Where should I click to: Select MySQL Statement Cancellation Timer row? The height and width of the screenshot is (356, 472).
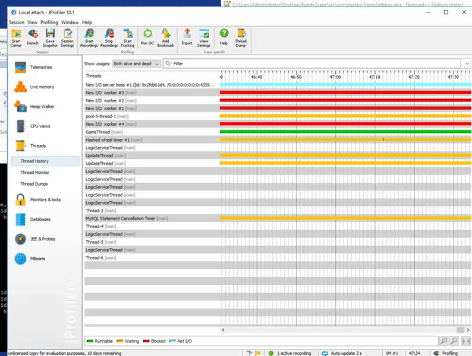click(278, 218)
